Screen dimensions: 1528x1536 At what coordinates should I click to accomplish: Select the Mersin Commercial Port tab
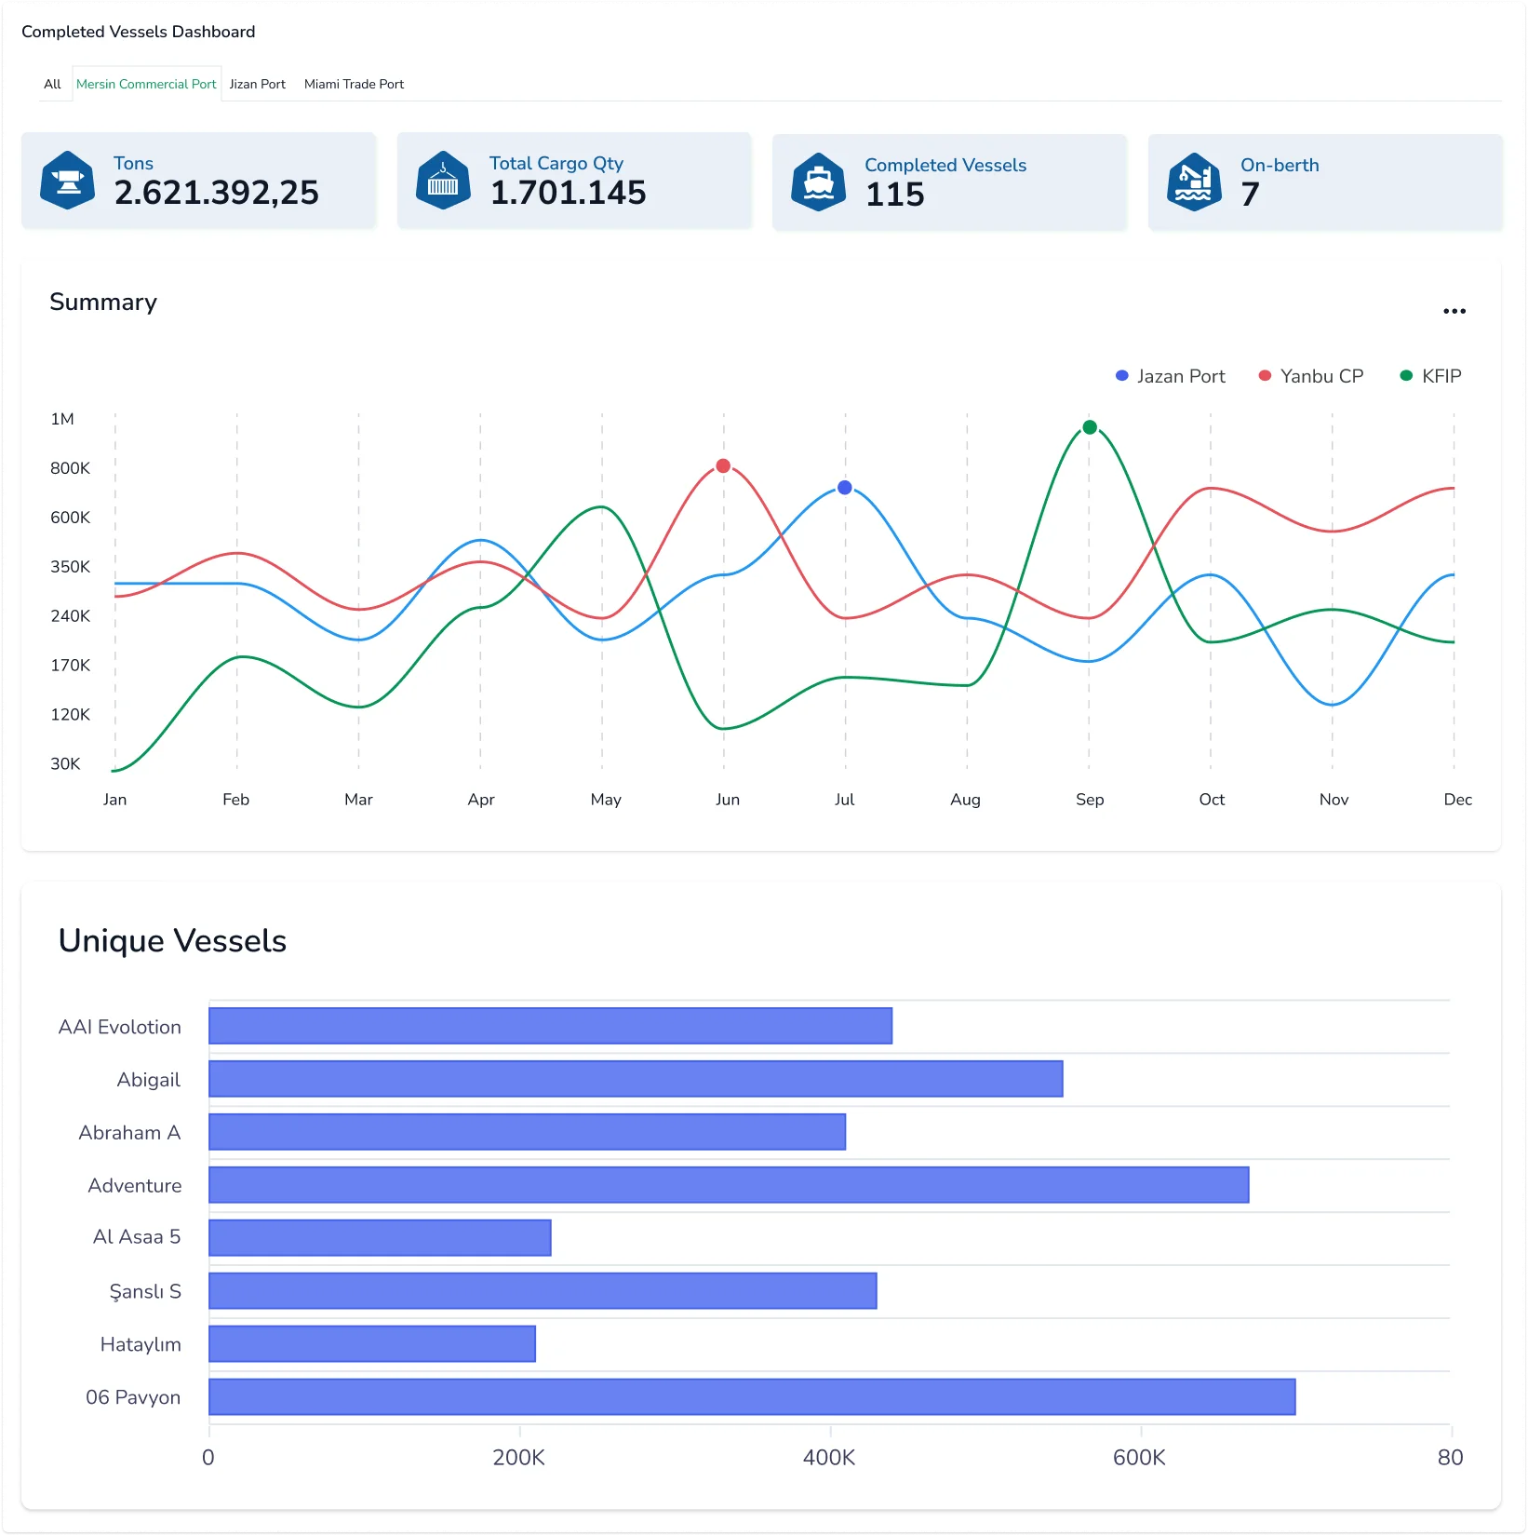click(x=146, y=84)
